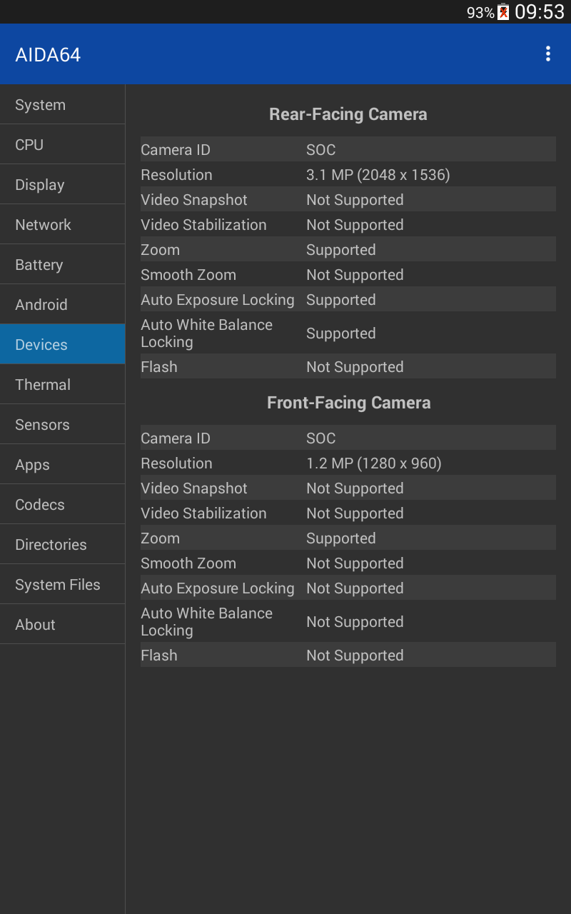Open the Codecs section
The height and width of the screenshot is (914, 571).
(62, 504)
